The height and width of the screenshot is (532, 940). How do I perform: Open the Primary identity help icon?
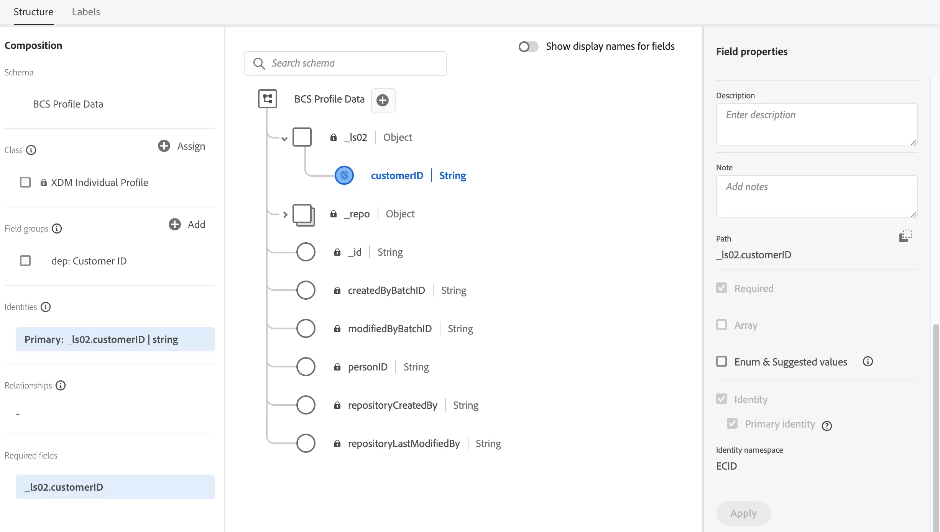coord(827,426)
